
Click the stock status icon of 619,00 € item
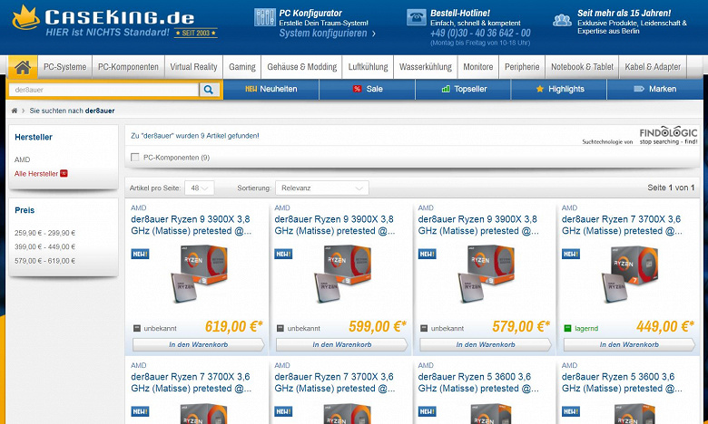coord(137,329)
